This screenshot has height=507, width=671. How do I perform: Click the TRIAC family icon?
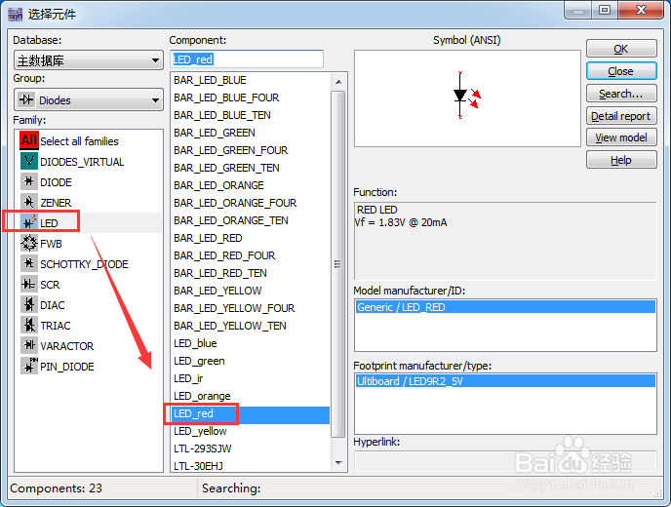click(29, 326)
